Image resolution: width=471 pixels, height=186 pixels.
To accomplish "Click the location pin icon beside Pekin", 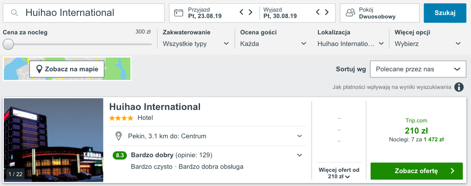I will (119, 136).
